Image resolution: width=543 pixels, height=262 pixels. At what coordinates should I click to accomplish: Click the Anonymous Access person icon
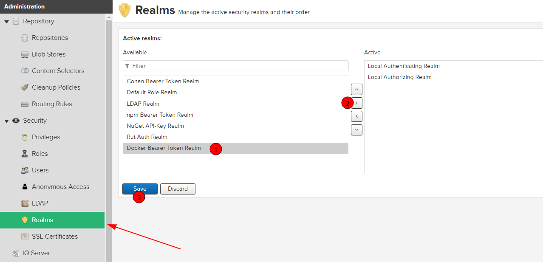point(25,187)
